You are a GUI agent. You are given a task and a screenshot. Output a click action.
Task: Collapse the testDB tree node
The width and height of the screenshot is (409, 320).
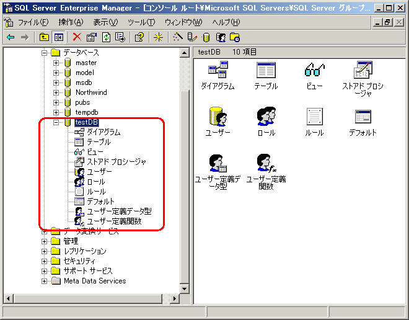tap(56, 122)
